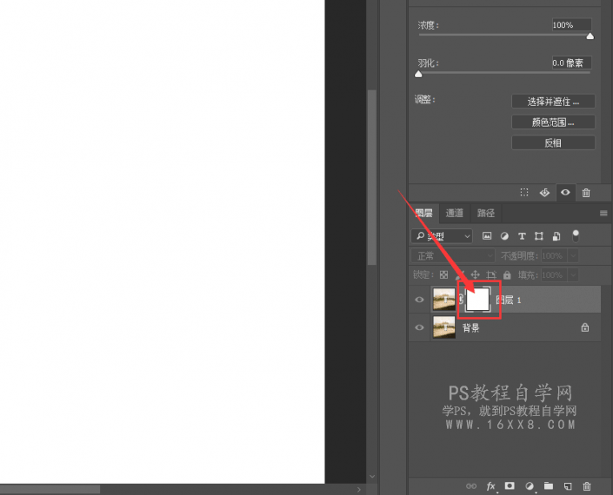Click the mask link chain on 图层 1
The height and width of the screenshot is (495, 613).
pos(461,300)
